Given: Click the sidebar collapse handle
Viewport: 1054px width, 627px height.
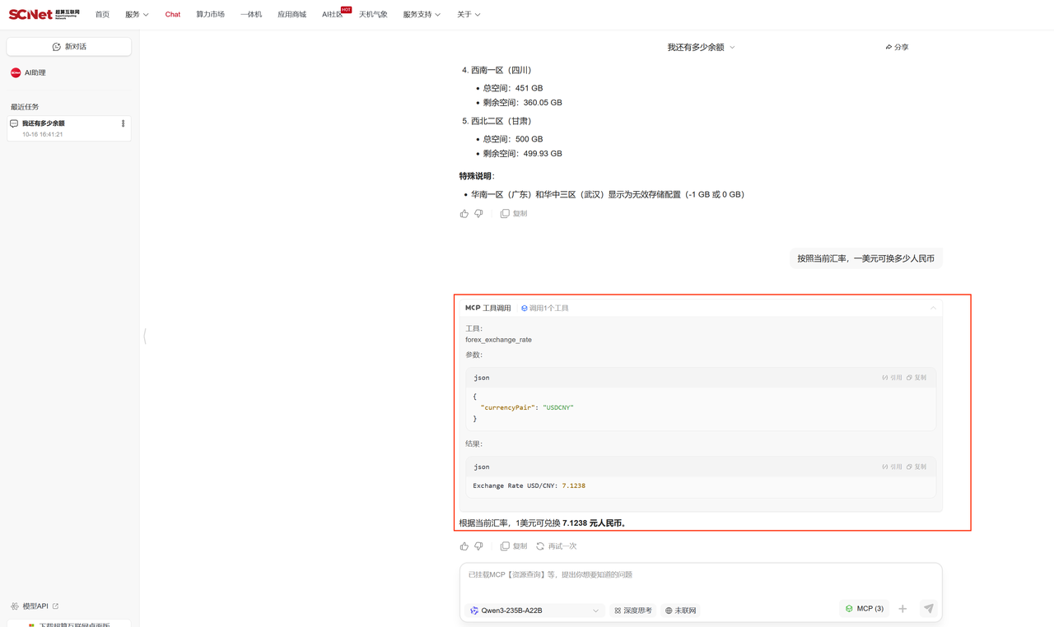Looking at the screenshot, I should point(145,336).
